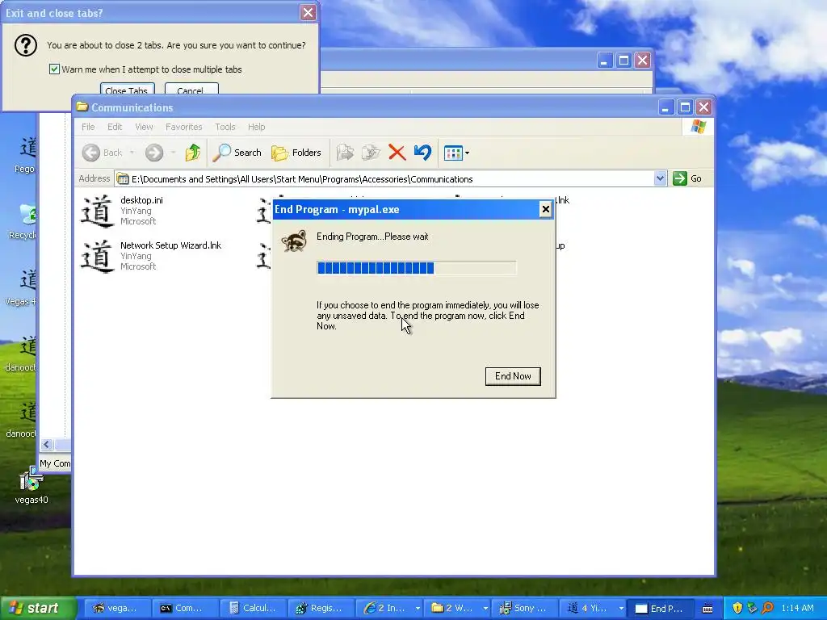
Task: Click the Safely Remove Hardware tray icon
Action: click(753, 609)
